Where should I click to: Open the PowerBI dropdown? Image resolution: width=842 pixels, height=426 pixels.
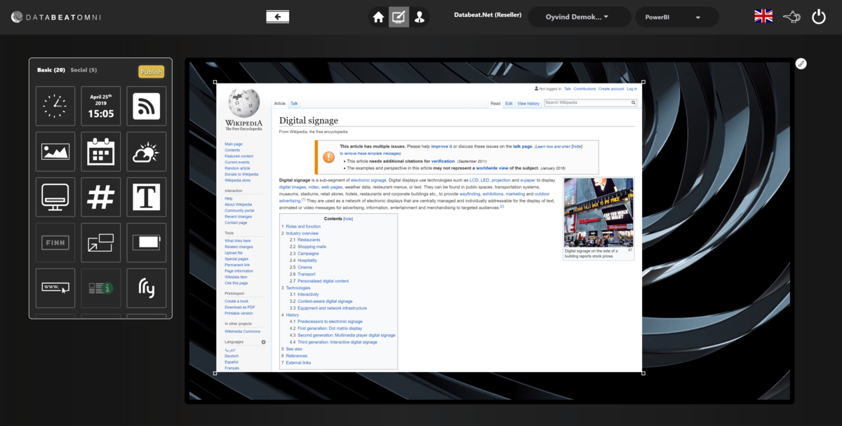click(x=676, y=15)
